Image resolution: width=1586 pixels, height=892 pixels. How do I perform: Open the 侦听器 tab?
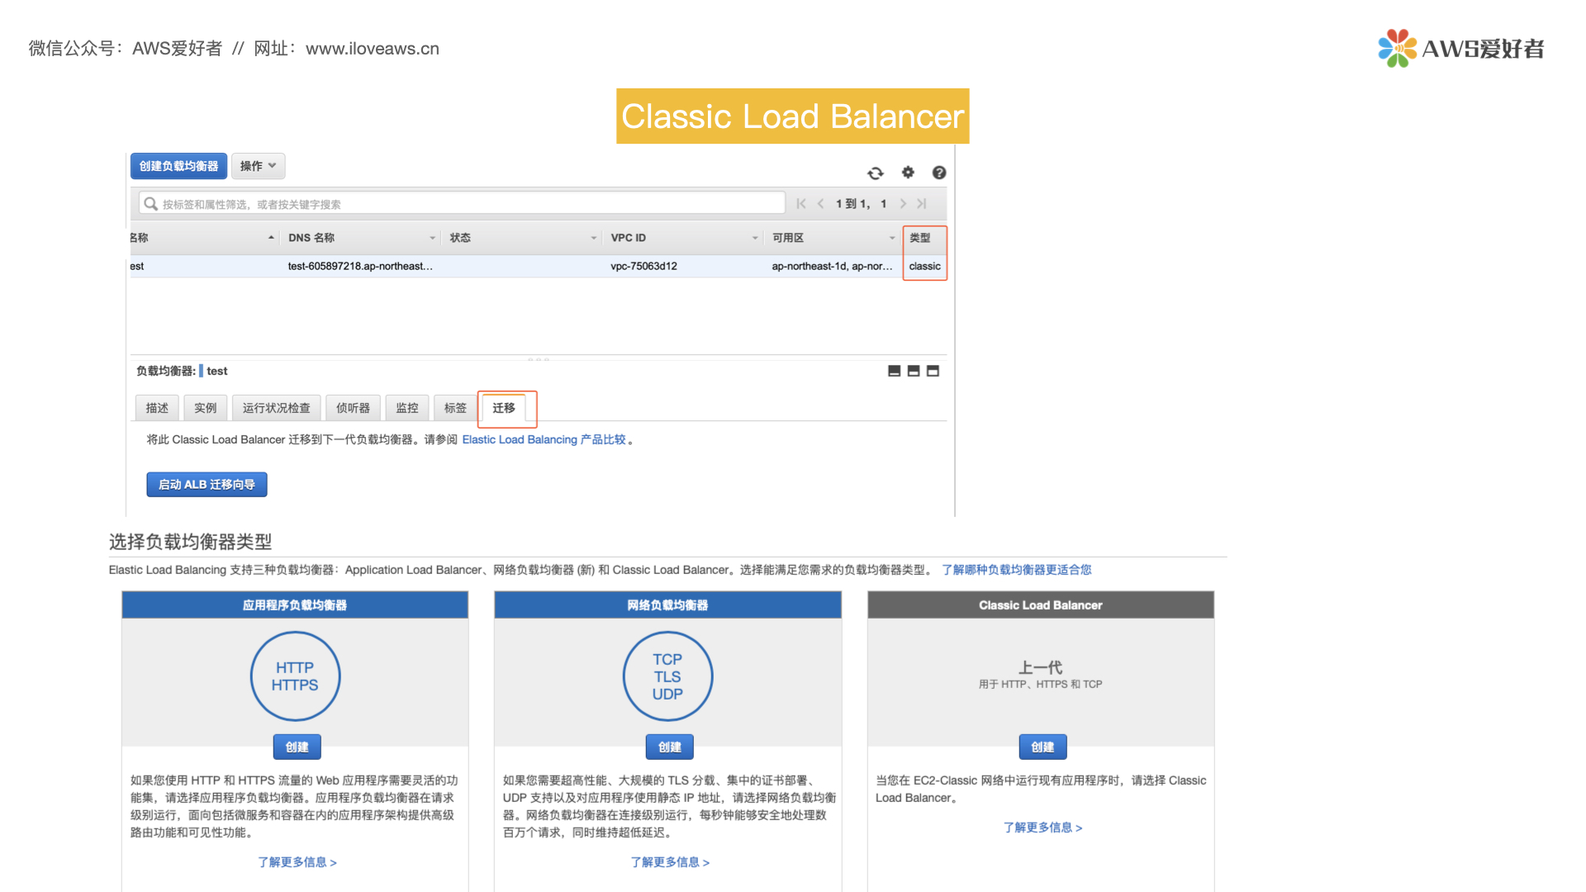pos(354,408)
